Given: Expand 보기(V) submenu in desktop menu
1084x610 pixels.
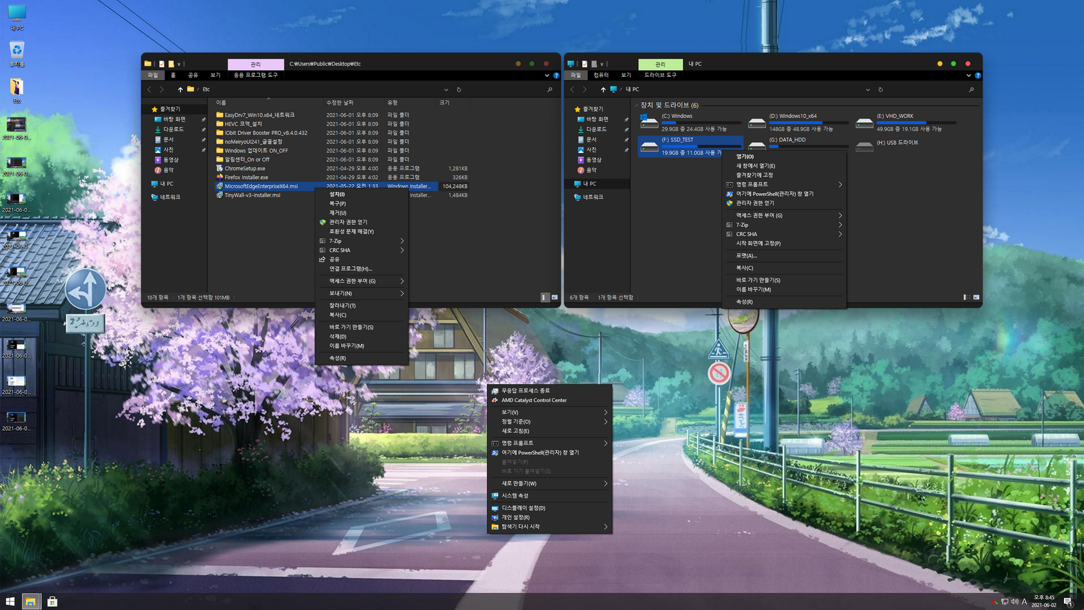Looking at the screenshot, I should coord(549,412).
